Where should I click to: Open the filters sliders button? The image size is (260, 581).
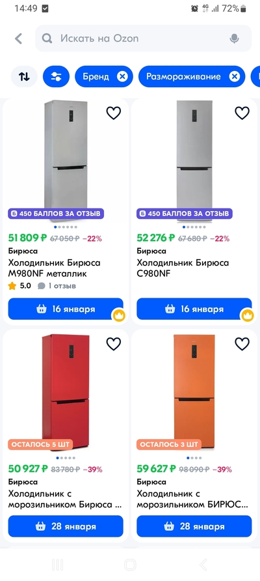(56, 77)
